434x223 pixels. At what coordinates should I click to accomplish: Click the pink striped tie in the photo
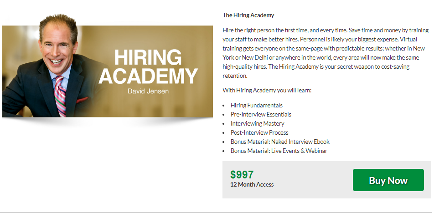click(x=60, y=94)
